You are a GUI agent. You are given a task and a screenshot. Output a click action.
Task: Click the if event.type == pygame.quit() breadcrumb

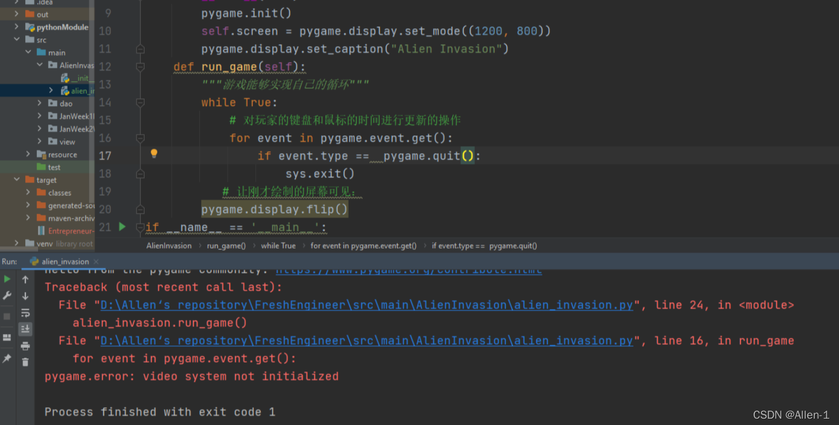[484, 245]
